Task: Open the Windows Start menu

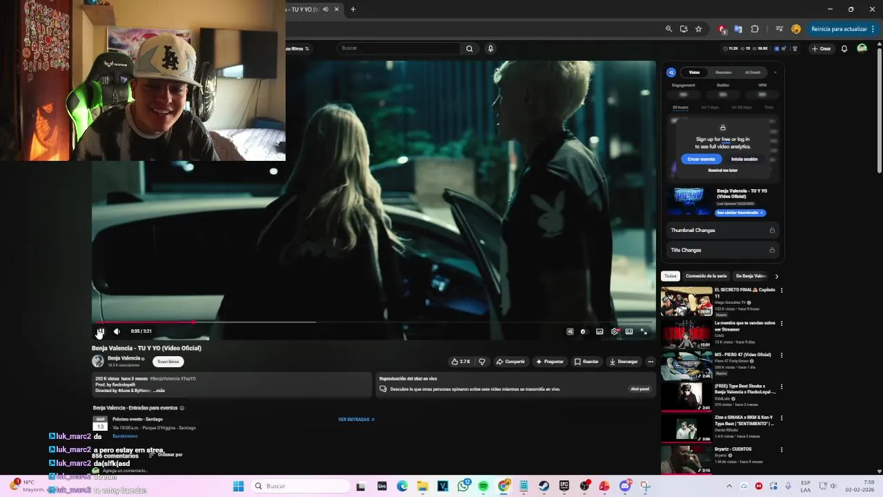Action: tap(238, 486)
